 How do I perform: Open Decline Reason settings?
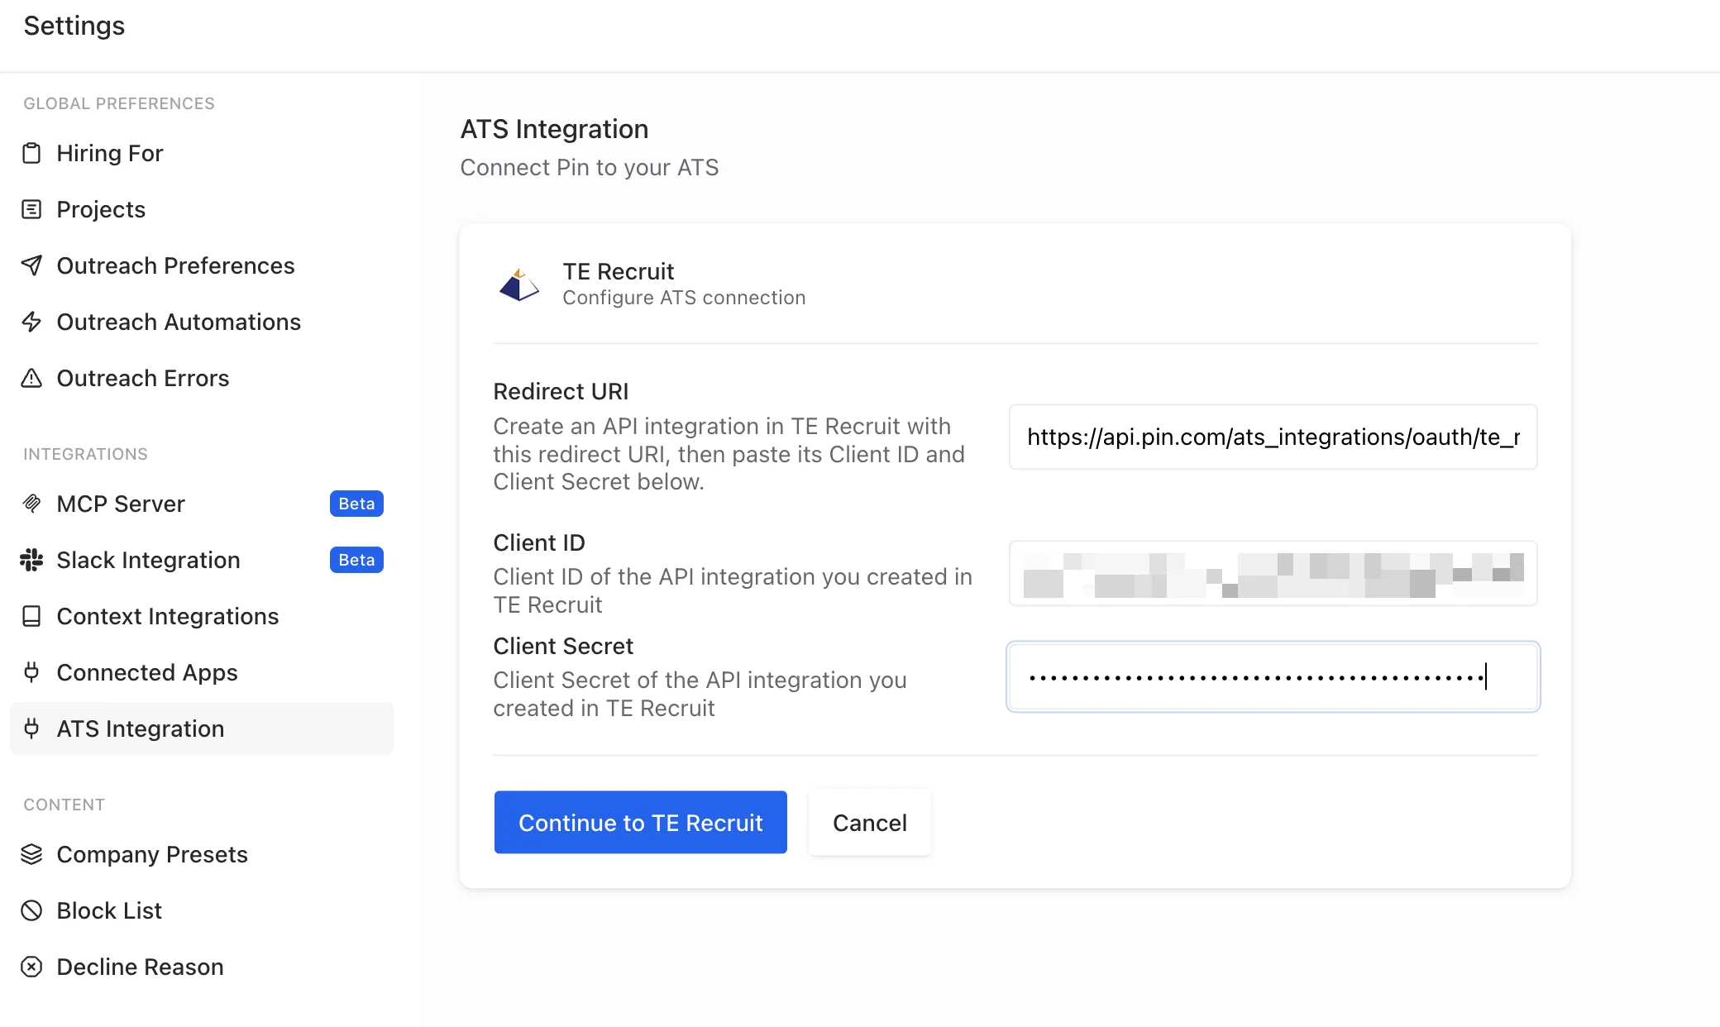202,967
